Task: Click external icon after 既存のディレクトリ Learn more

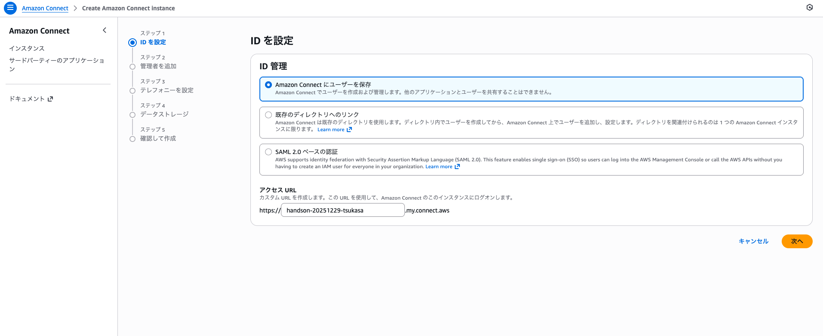Action: 349,129
